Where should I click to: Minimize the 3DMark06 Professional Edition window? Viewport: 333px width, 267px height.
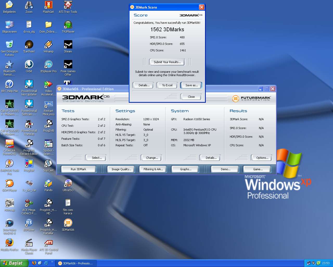(260, 89)
